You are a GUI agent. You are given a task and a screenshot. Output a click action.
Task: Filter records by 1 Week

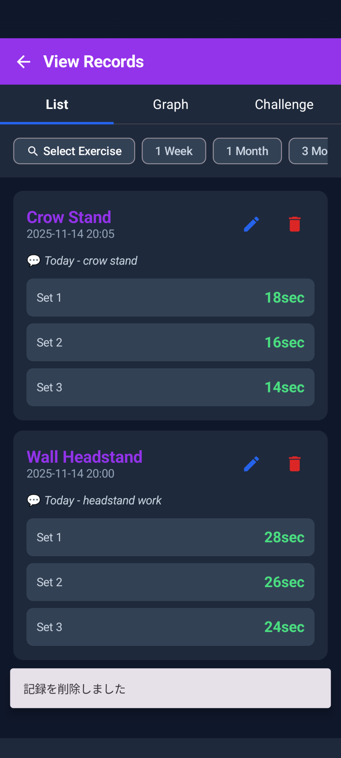click(x=174, y=151)
